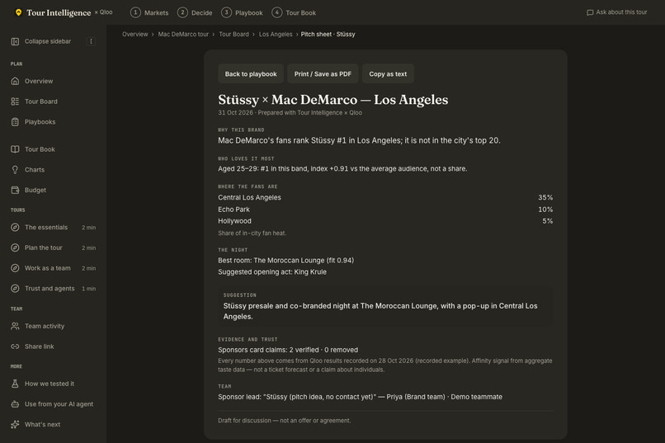
Task: Open Los Angeles breadcrumb link
Action: [276, 35]
